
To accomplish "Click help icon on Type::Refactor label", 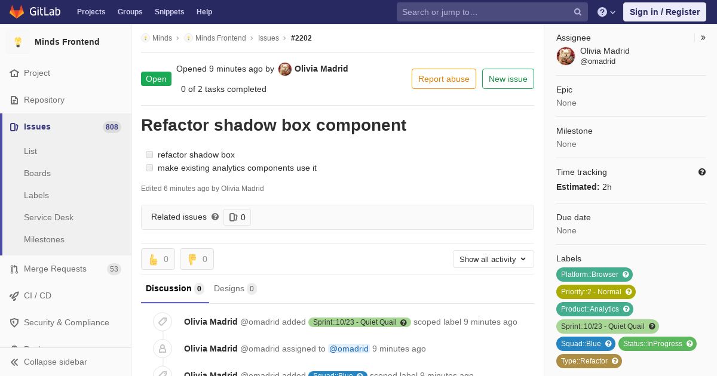I will [615, 361].
